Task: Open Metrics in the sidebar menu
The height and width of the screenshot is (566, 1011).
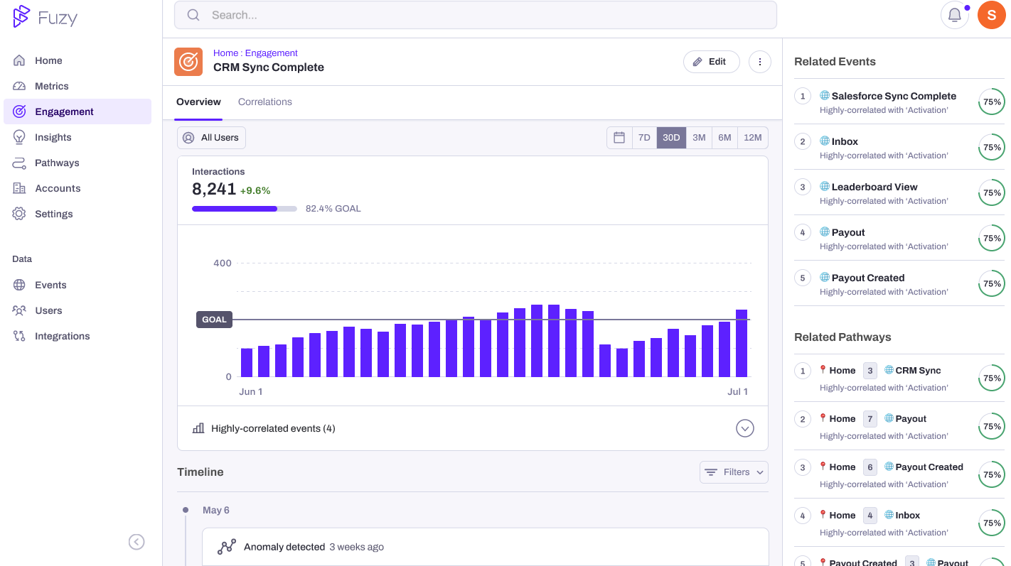Action: click(x=77, y=86)
